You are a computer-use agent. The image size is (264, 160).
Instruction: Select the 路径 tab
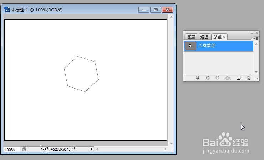(218, 37)
